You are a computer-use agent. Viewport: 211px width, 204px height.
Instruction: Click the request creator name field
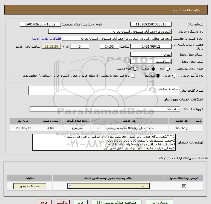tap(117, 38)
